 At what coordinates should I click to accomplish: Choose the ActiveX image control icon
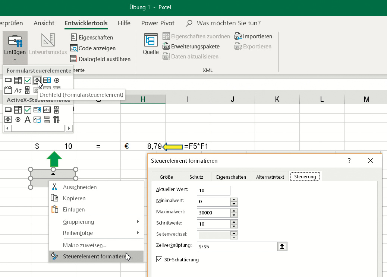click(x=37, y=120)
